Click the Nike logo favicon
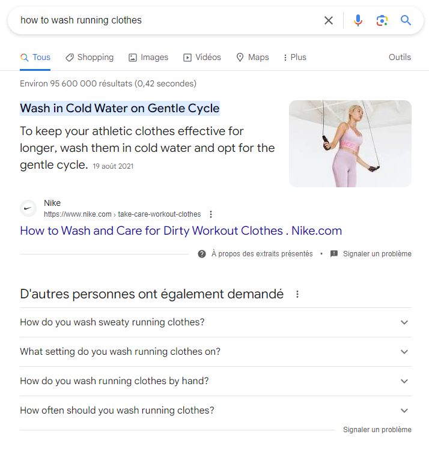The image size is (429, 449). pyautogui.click(x=28, y=208)
